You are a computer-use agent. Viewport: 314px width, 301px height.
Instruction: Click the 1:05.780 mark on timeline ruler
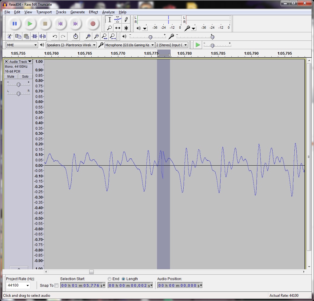click(x=185, y=53)
